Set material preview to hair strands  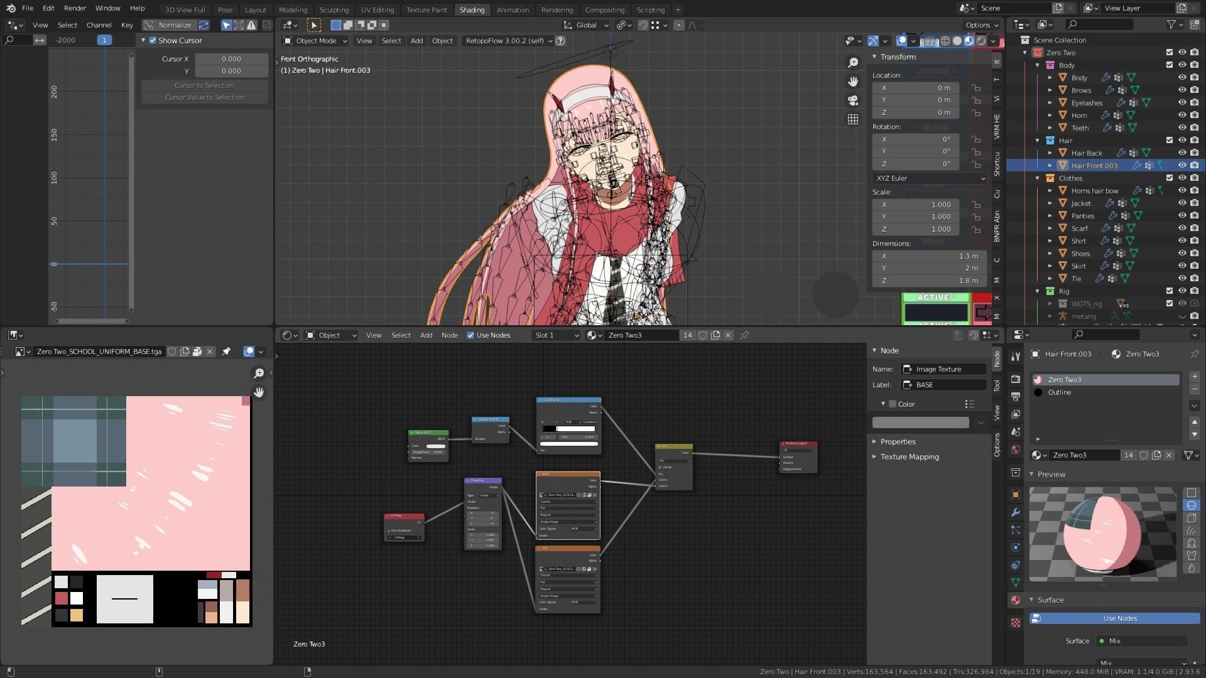[1192, 530]
